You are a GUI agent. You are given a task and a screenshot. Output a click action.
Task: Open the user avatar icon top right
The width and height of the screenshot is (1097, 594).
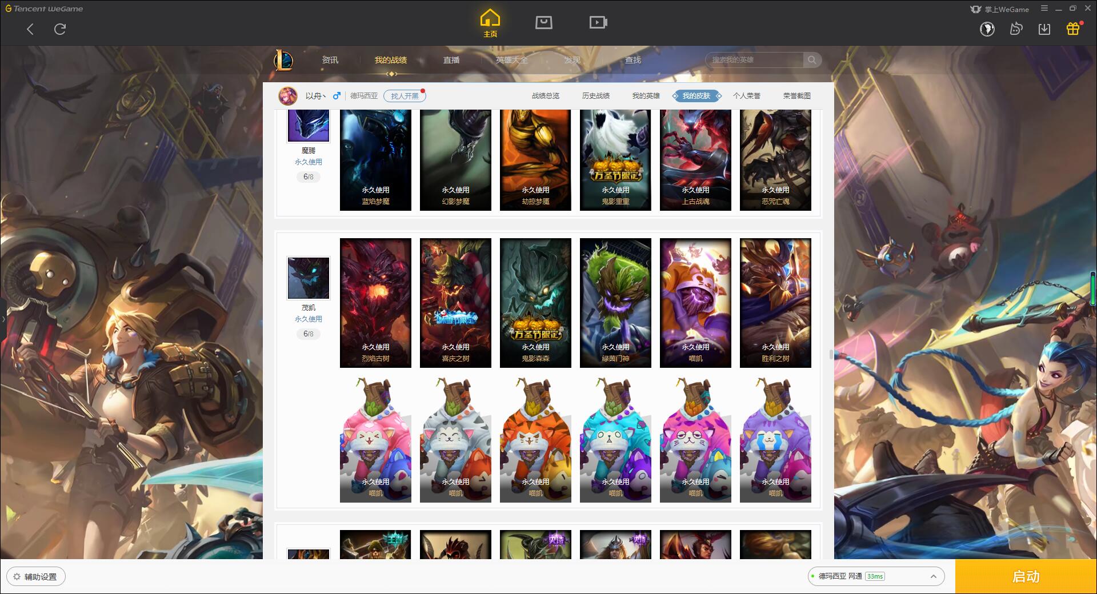(987, 29)
